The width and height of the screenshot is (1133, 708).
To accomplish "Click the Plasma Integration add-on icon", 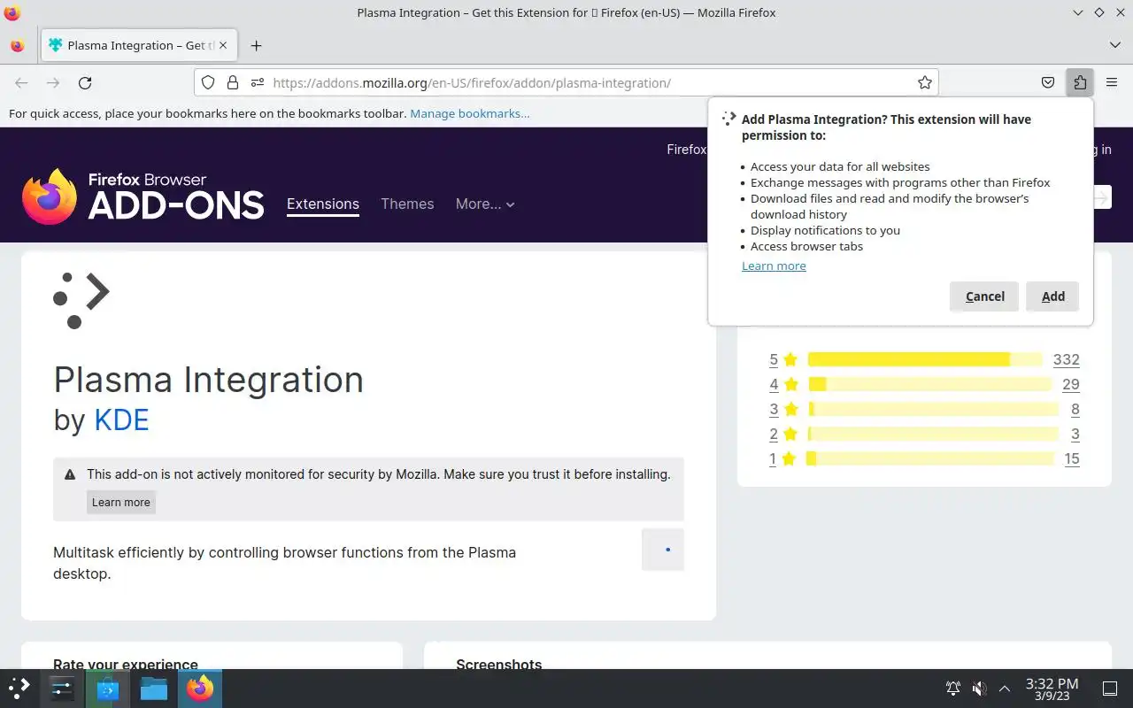I will coord(81,301).
